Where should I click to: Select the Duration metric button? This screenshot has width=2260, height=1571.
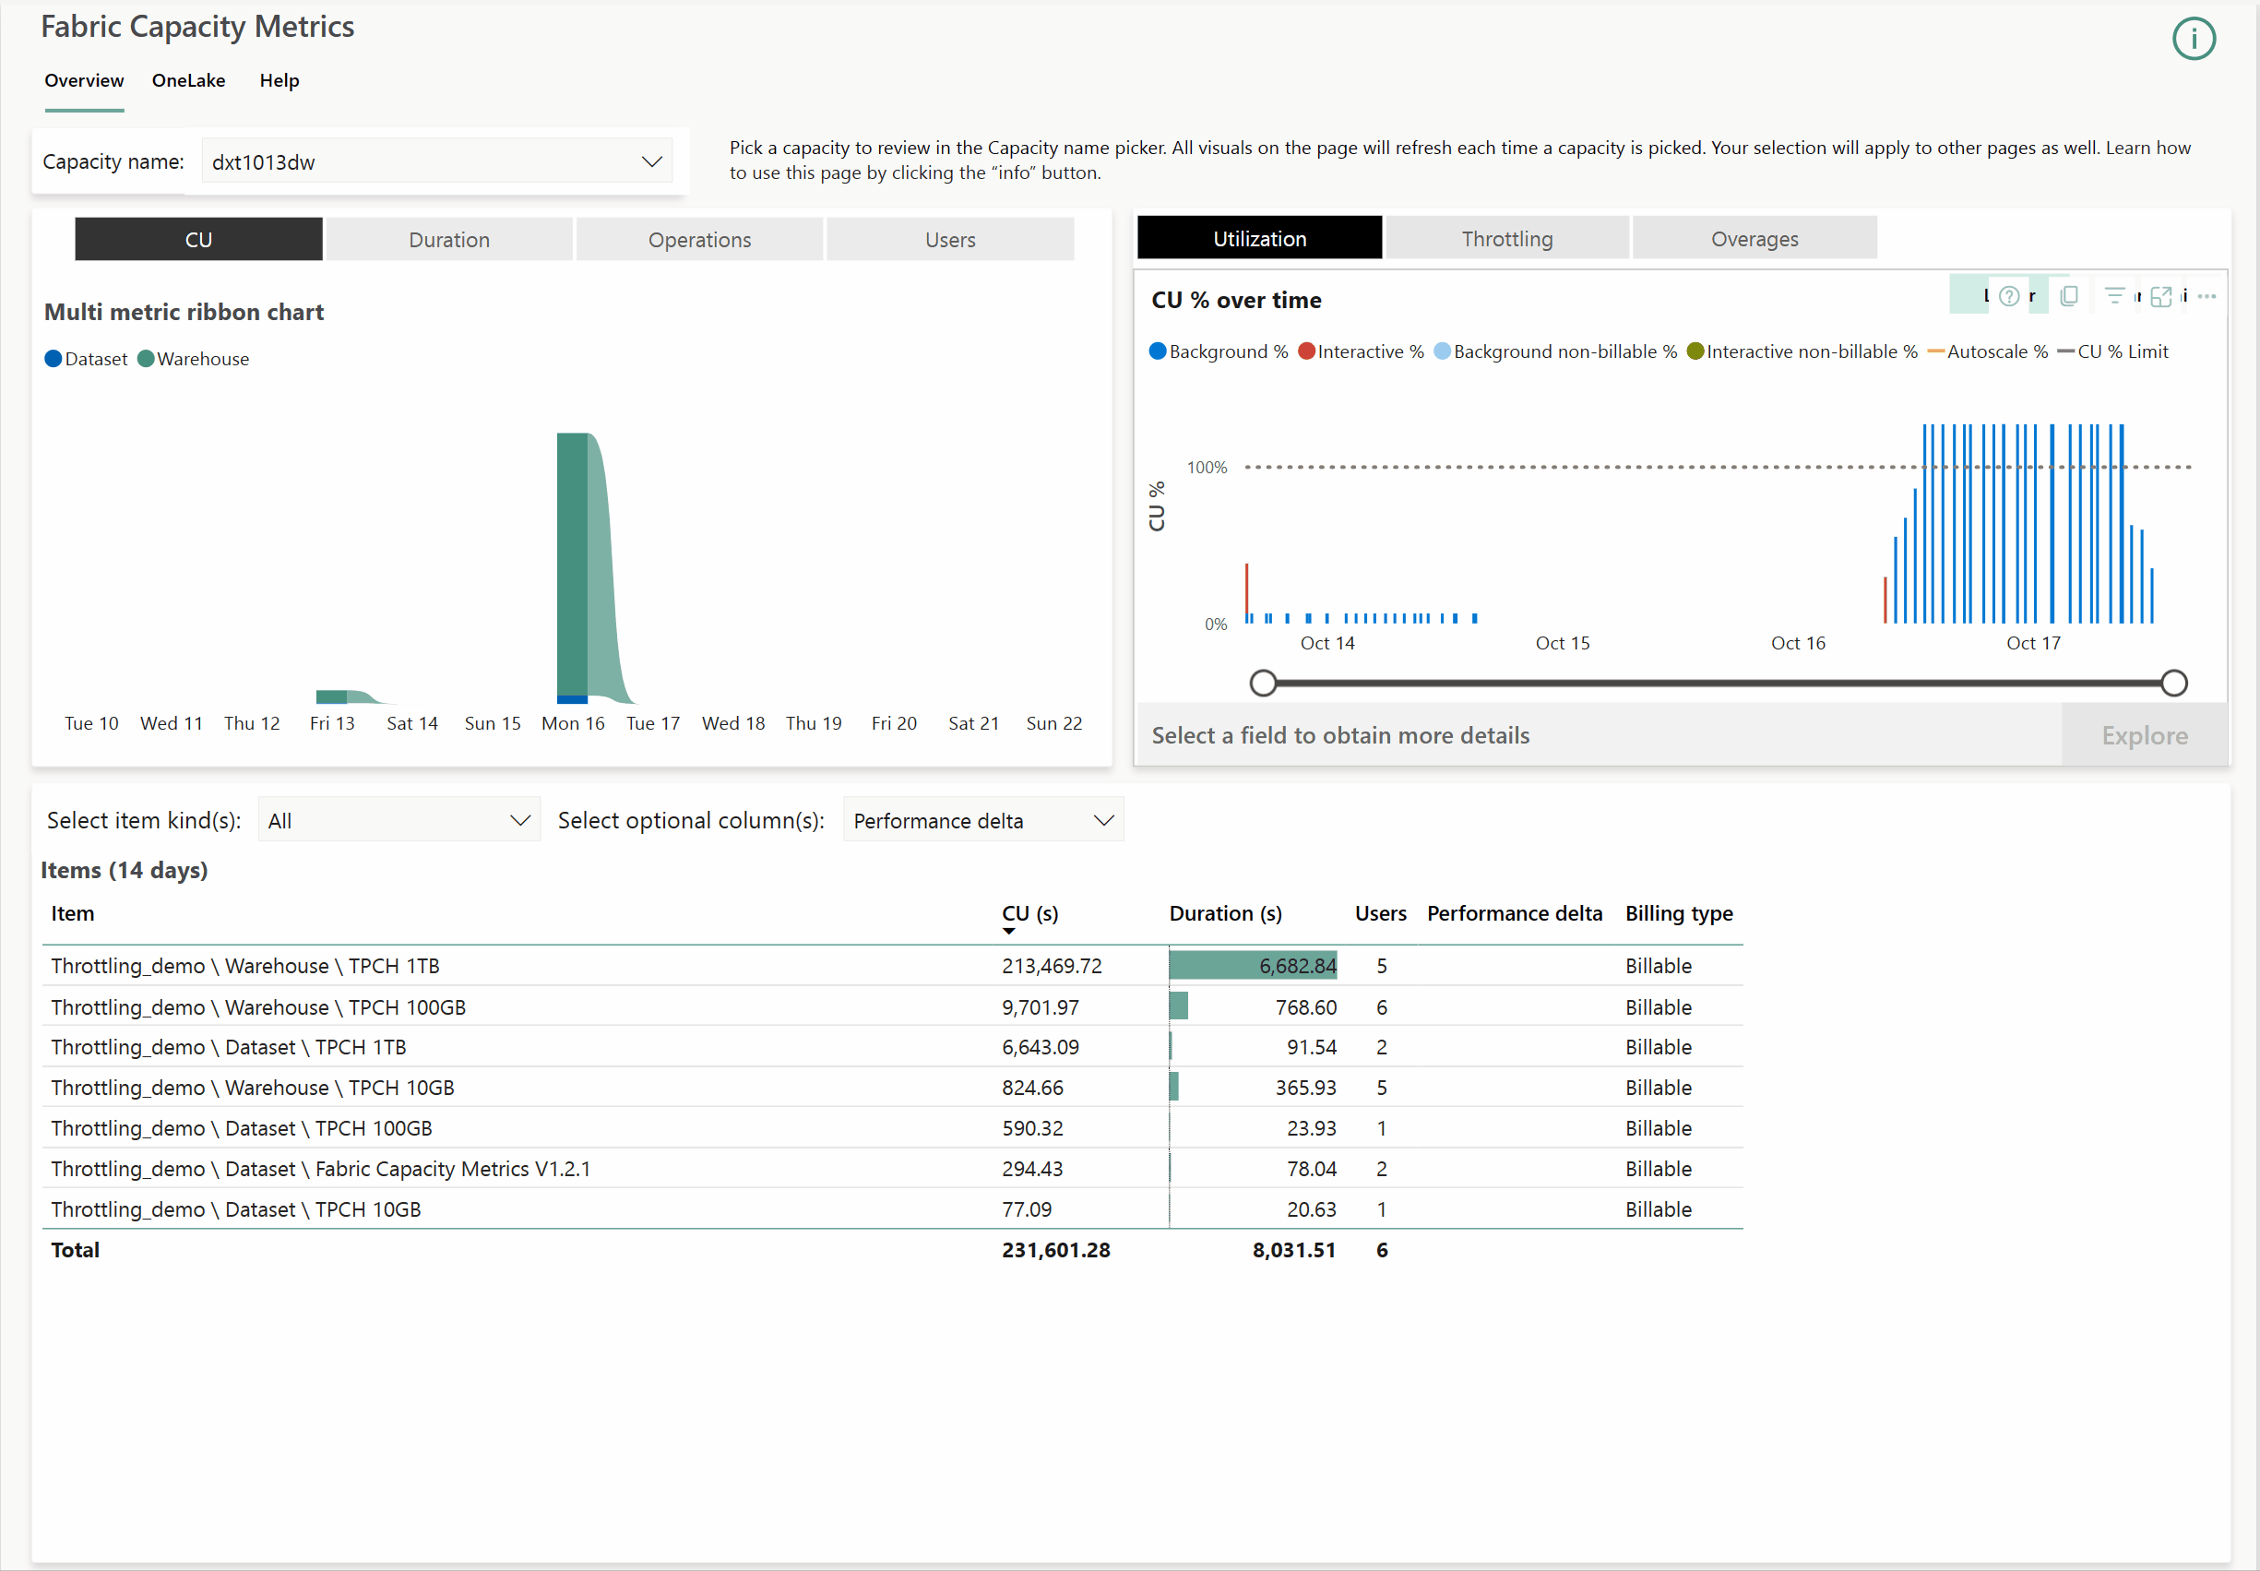click(x=449, y=240)
